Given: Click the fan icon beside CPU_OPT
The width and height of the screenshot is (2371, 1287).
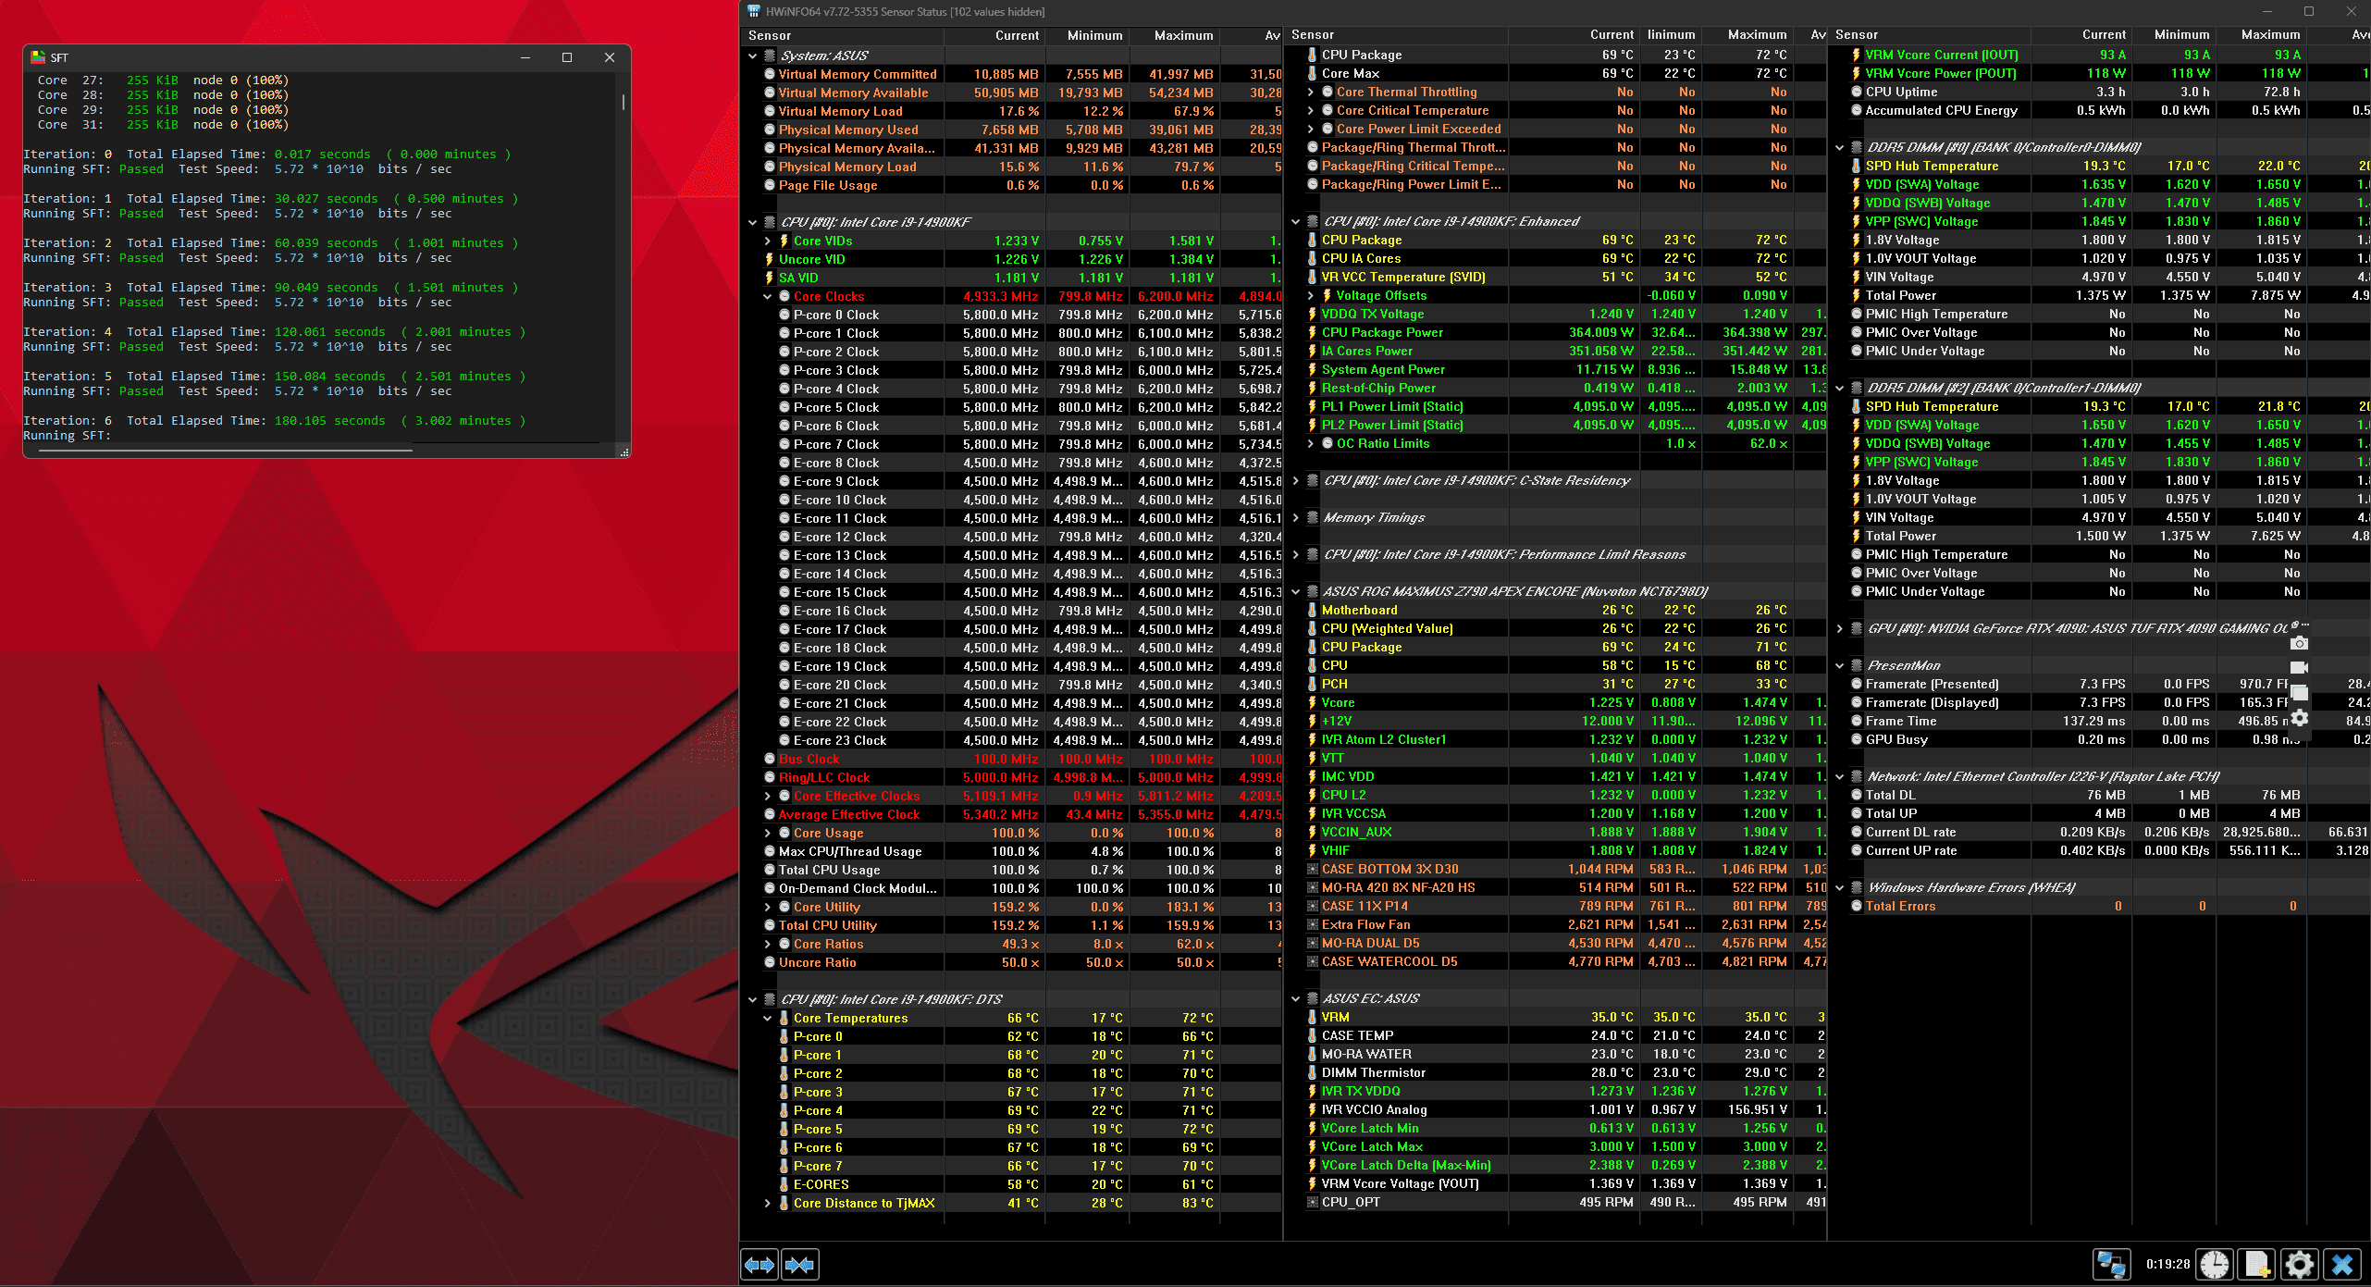Looking at the screenshot, I should (1312, 1202).
